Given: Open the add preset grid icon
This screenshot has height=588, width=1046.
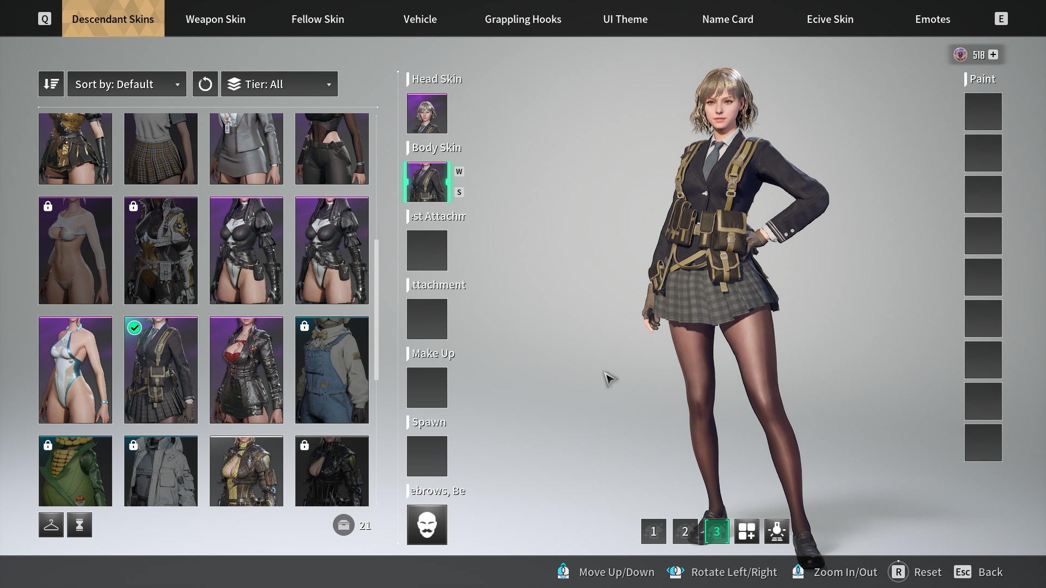Looking at the screenshot, I should pos(746,531).
